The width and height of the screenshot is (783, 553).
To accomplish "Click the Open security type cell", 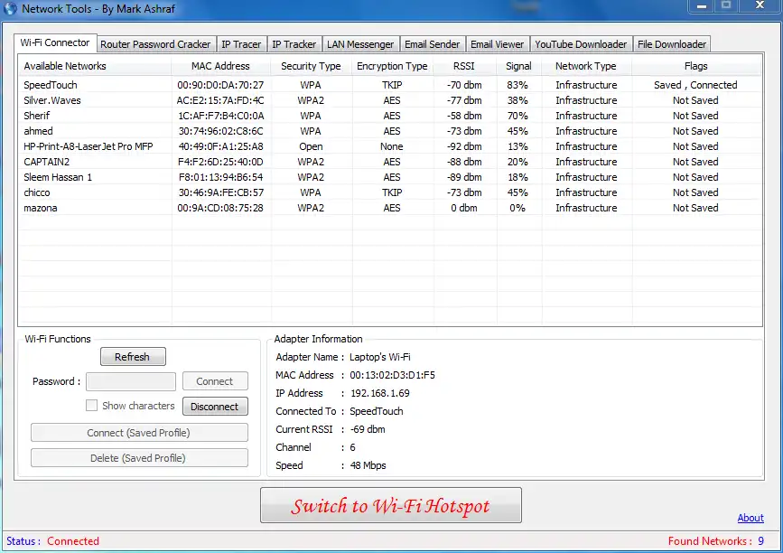I will [x=311, y=147].
